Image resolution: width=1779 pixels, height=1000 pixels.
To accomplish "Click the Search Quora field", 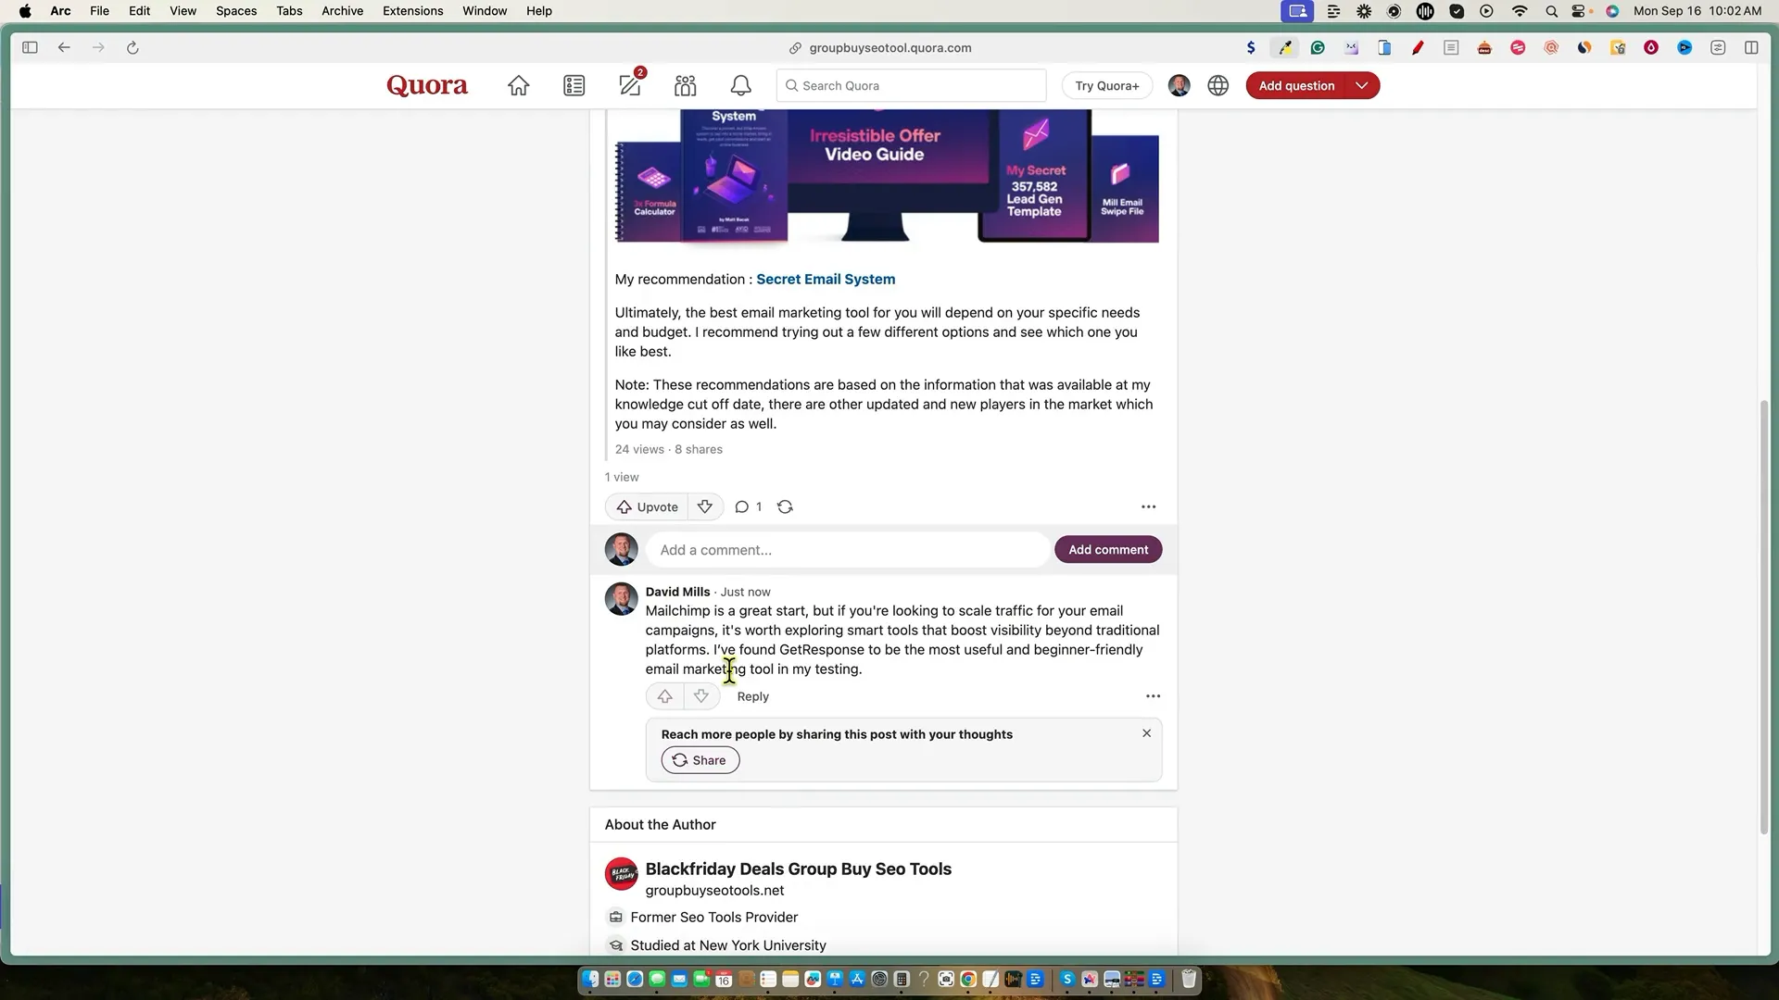I will tap(911, 86).
